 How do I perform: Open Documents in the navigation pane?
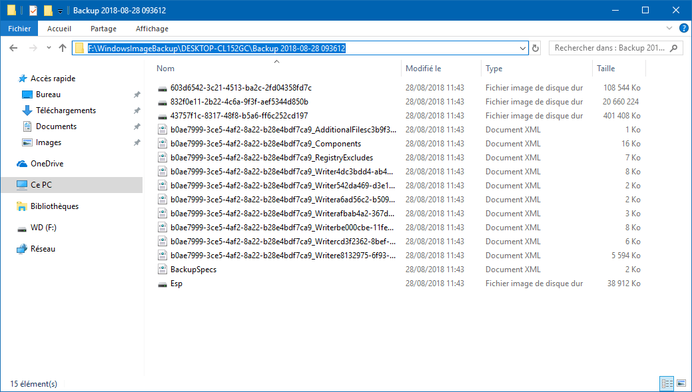coord(56,126)
